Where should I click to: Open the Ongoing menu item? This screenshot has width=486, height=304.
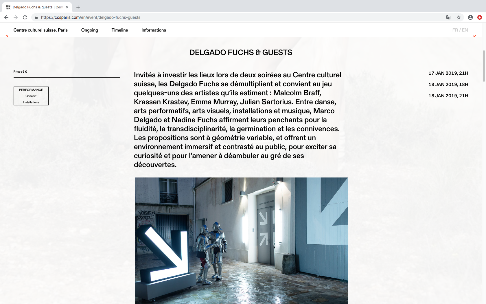coord(89,30)
